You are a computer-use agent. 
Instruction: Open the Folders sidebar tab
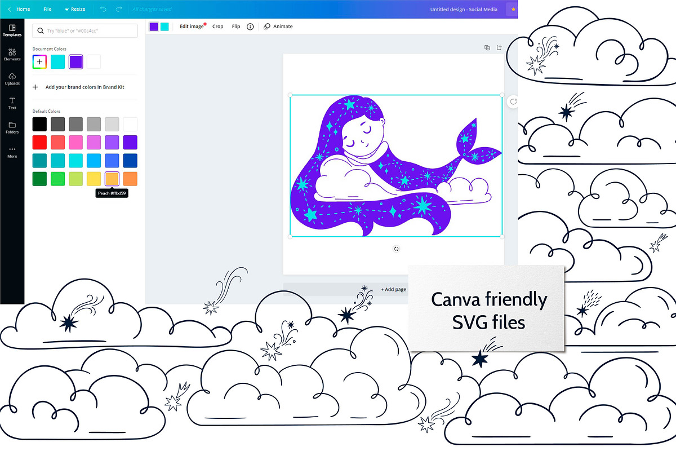click(x=12, y=127)
